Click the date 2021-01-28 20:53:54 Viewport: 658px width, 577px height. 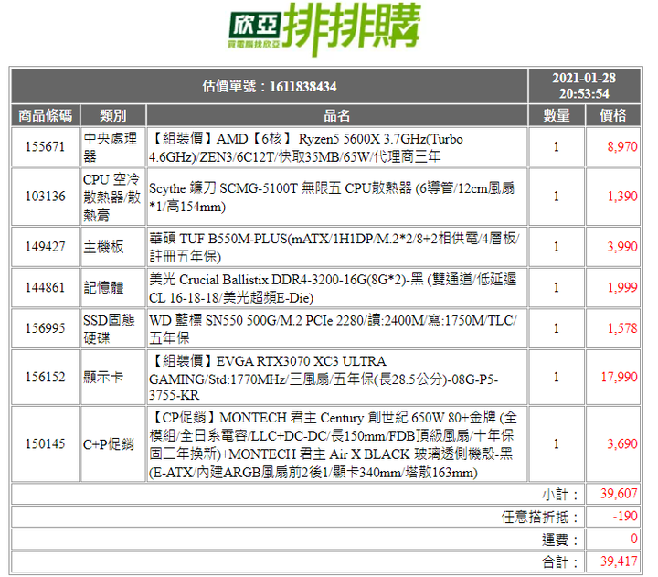584,86
